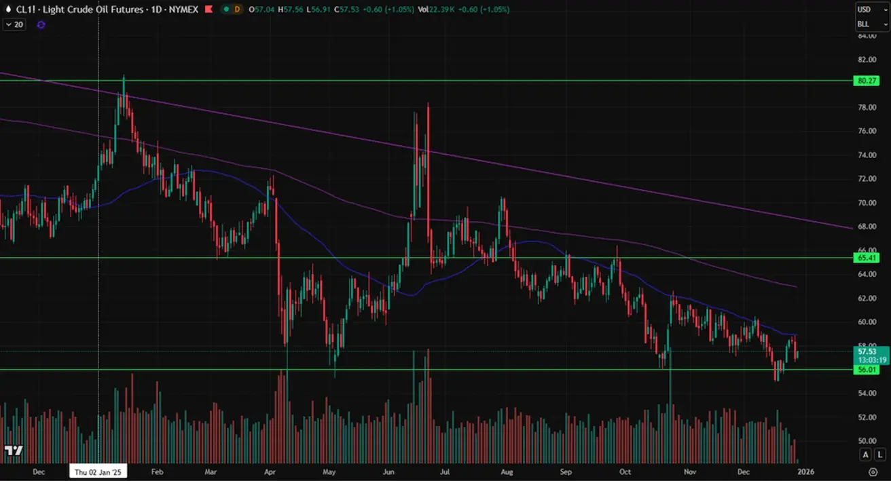891x481 pixels.
Task: Click the Jun label on the time axis
Action: coord(389,472)
